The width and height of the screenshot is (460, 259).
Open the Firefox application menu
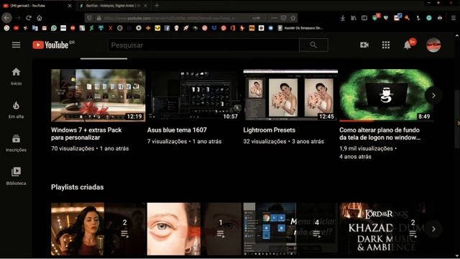(x=454, y=18)
